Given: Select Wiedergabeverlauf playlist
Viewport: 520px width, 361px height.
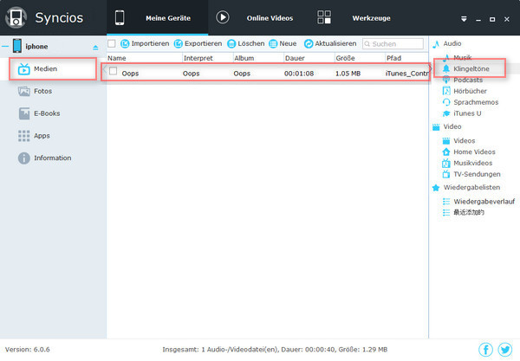Looking at the screenshot, I should coord(483,202).
